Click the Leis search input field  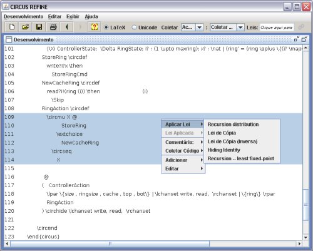[277, 28]
